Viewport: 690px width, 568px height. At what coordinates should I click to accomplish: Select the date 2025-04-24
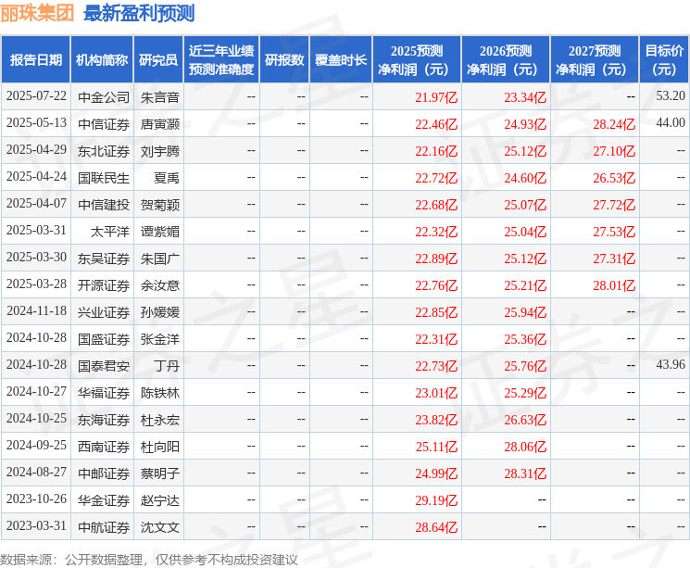coord(36,177)
